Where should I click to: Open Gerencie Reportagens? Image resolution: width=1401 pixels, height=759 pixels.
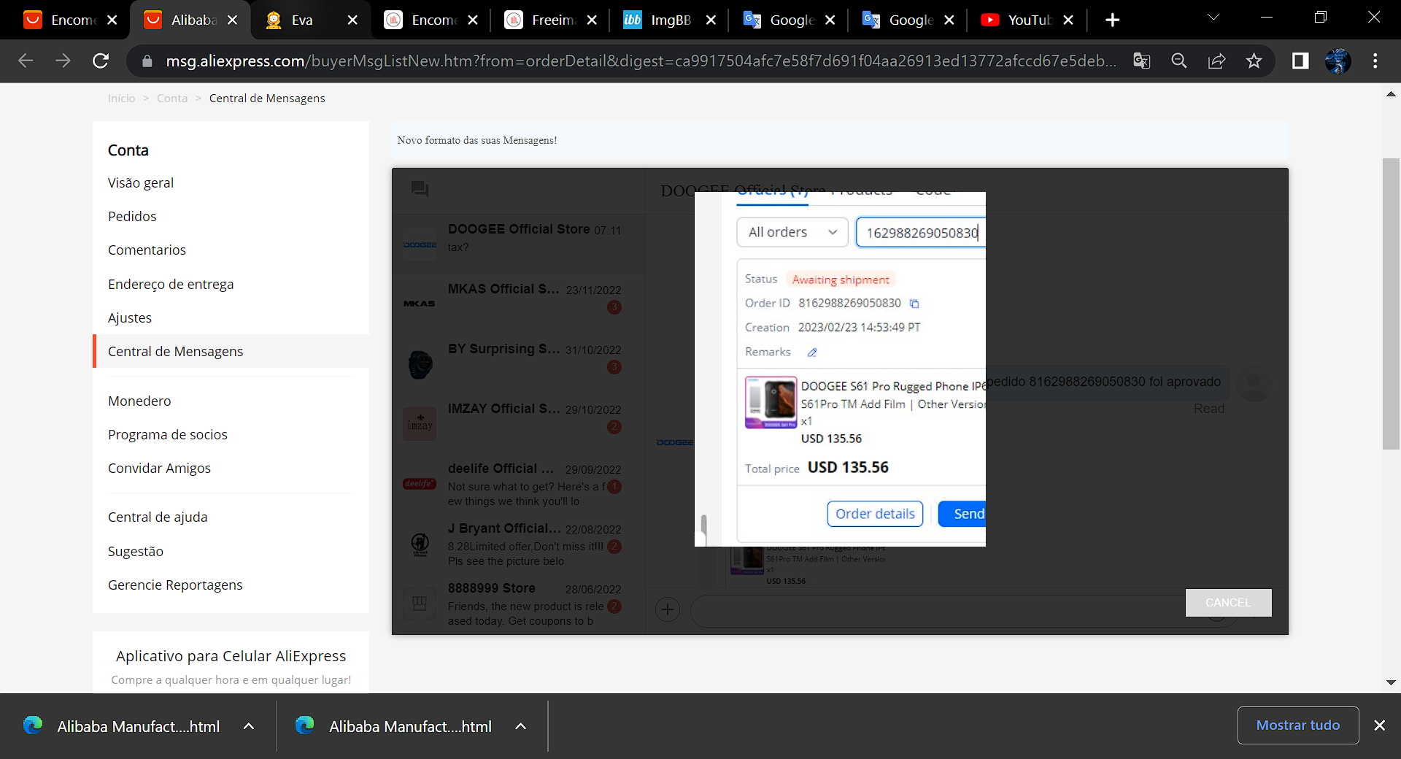click(x=175, y=585)
